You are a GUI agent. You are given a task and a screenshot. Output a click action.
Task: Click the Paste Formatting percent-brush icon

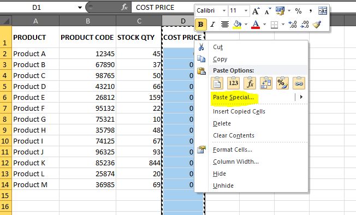pyautogui.click(x=282, y=83)
